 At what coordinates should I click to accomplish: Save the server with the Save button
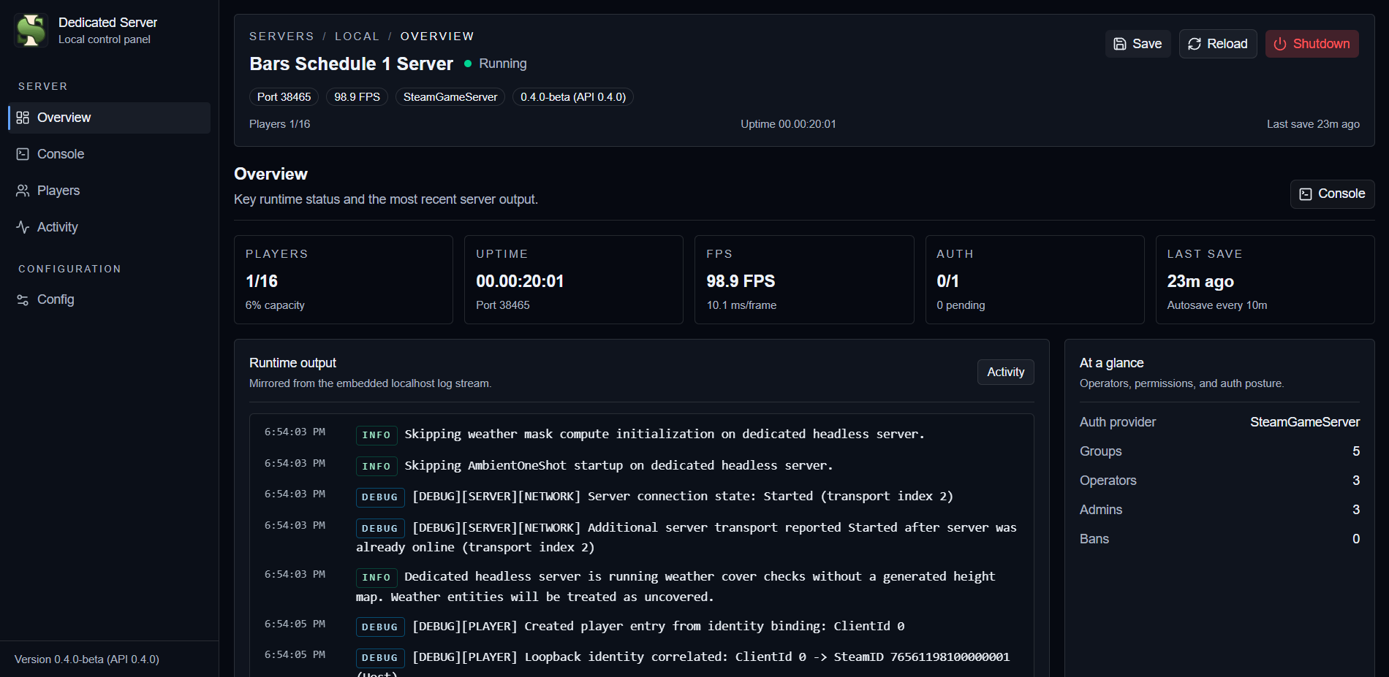click(x=1138, y=44)
